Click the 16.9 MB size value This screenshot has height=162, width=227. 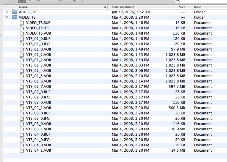click(178, 129)
